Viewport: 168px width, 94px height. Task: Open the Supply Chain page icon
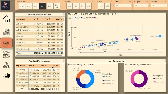[6, 65]
